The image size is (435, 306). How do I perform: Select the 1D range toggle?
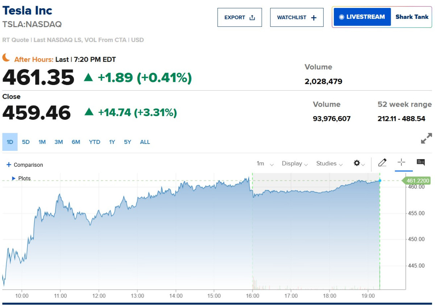pos(10,142)
